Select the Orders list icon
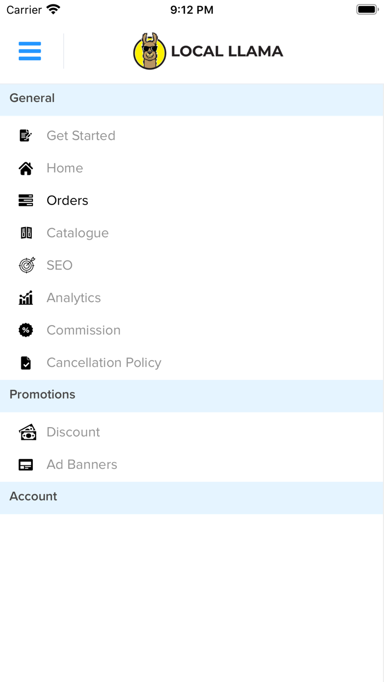This screenshot has height=682, width=384. pos(26,201)
